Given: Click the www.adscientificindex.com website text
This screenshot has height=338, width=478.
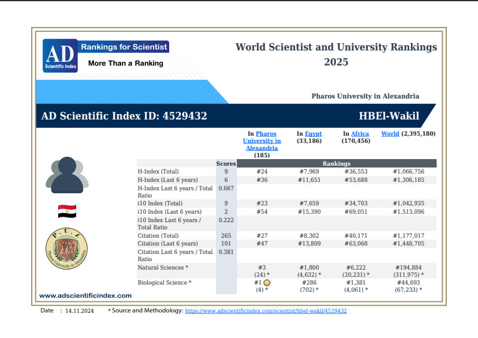Looking at the screenshot, I should click(x=85, y=295).
